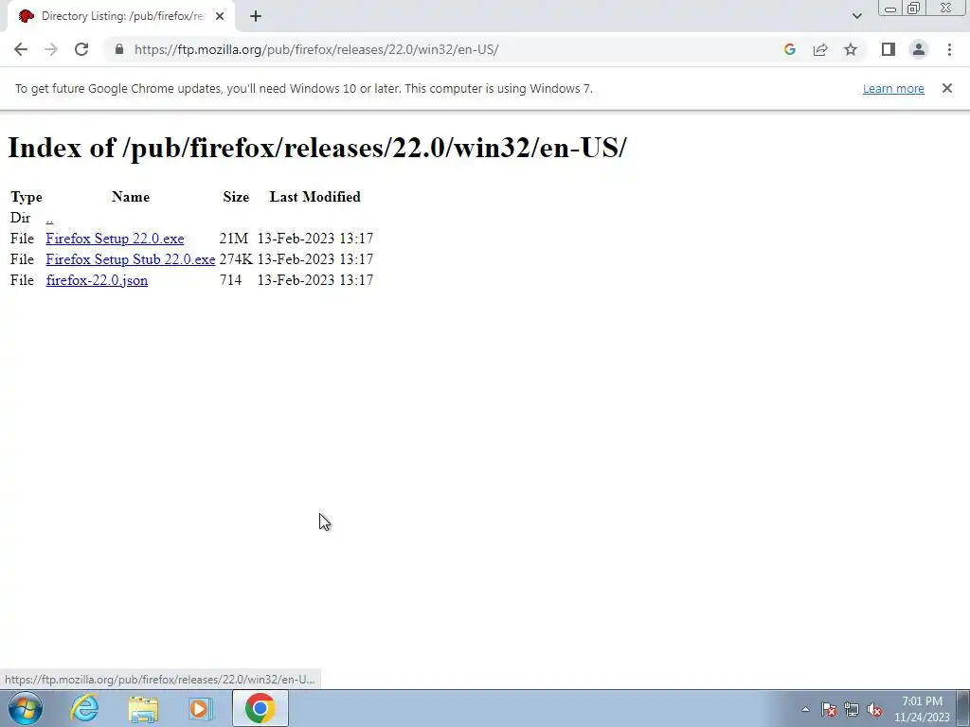Image resolution: width=970 pixels, height=727 pixels.
Task: Click the padlock site info icon
Action: coord(119,49)
